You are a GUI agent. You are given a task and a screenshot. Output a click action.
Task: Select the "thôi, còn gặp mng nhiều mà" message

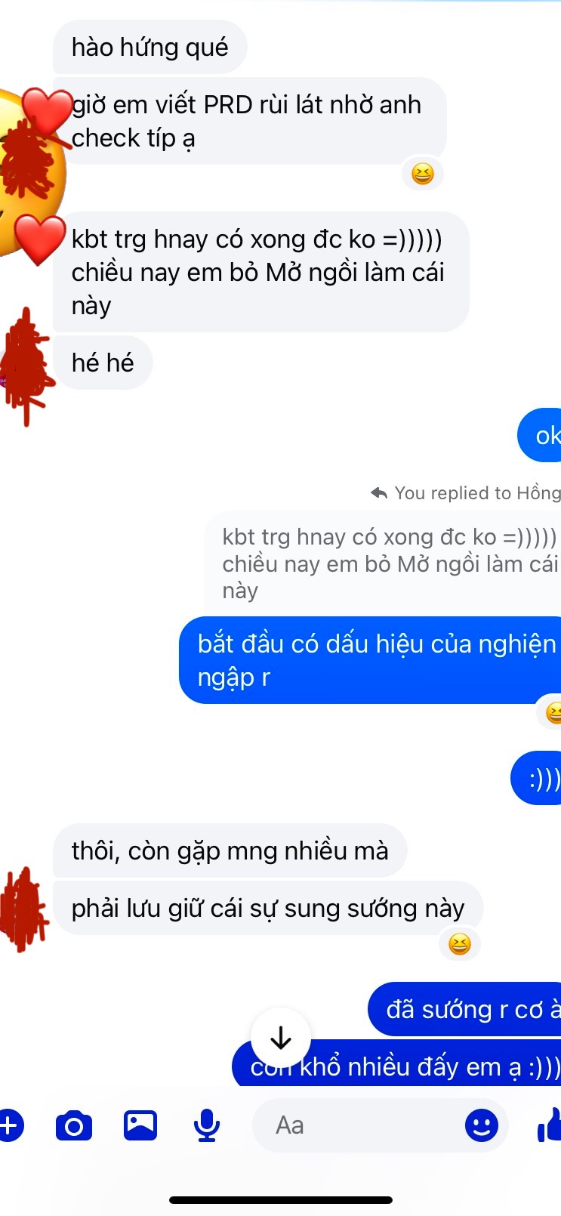tap(230, 850)
